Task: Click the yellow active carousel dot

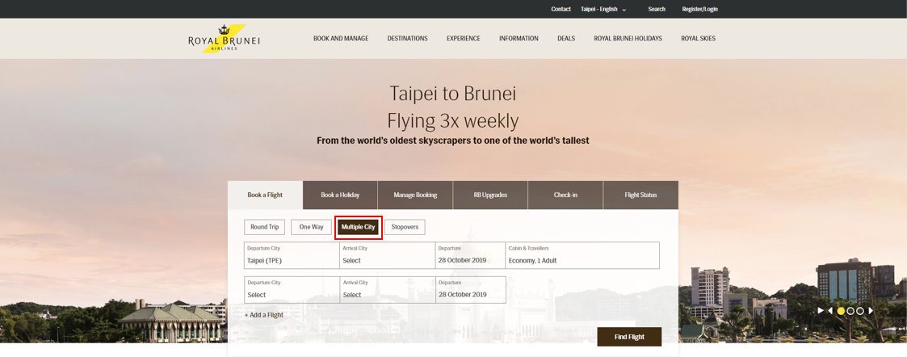Action: click(x=841, y=311)
